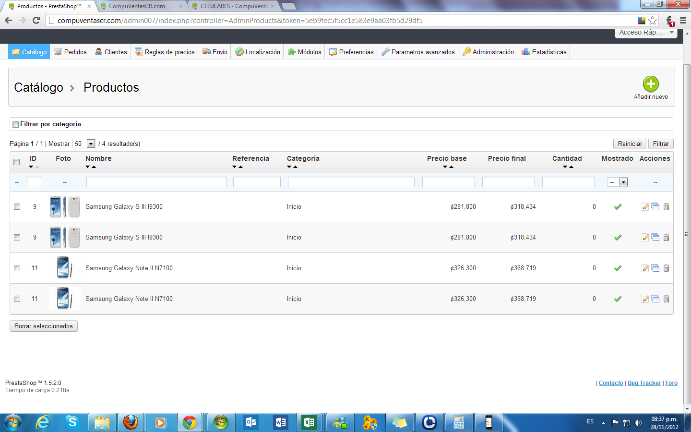Click the first Galaxy S III product thumbnail
Viewport: 691px width, 432px height.
(65, 207)
